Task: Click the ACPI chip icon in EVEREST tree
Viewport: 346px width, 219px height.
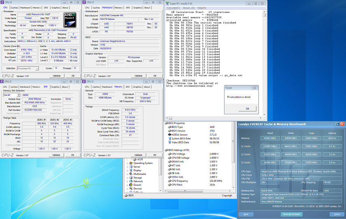Action: (135, 159)
